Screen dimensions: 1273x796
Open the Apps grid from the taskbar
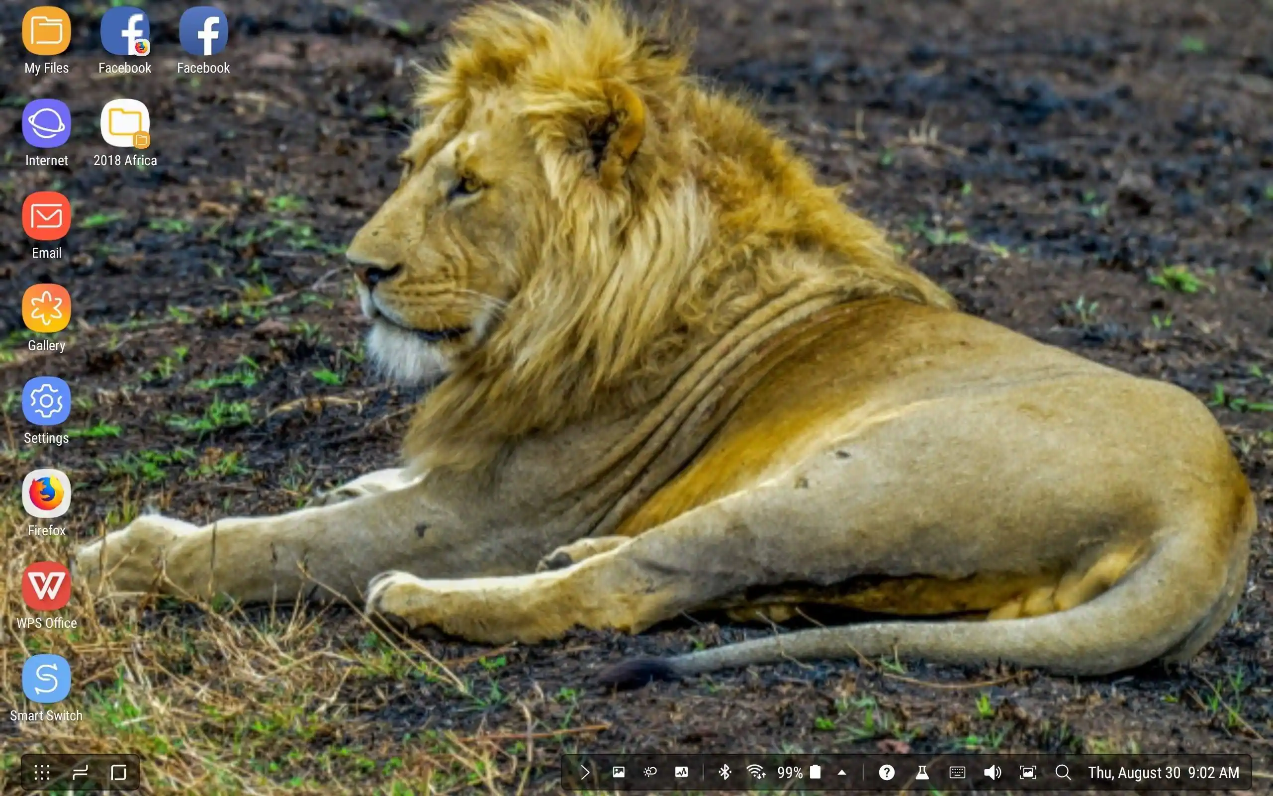pos(41,772)
